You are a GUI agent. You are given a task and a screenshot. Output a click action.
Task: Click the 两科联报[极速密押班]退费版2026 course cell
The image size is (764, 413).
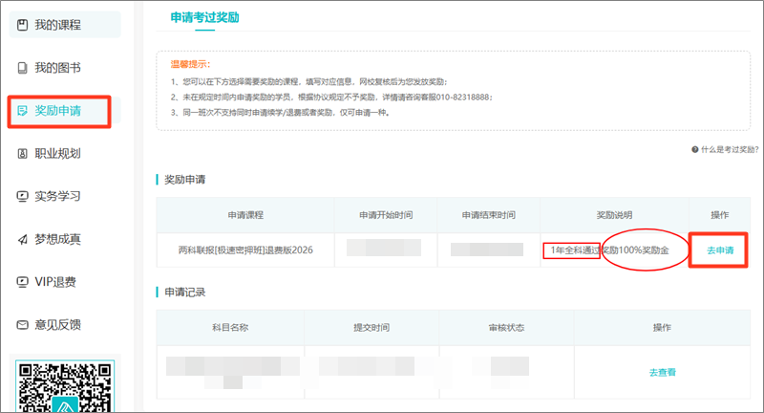pos(245,250)
